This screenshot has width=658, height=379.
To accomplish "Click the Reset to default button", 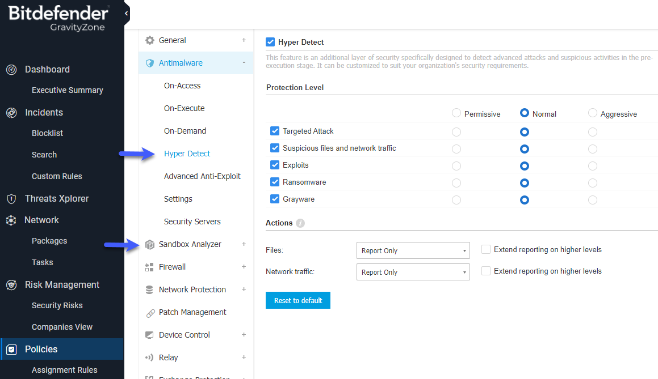I will point(297,300).
